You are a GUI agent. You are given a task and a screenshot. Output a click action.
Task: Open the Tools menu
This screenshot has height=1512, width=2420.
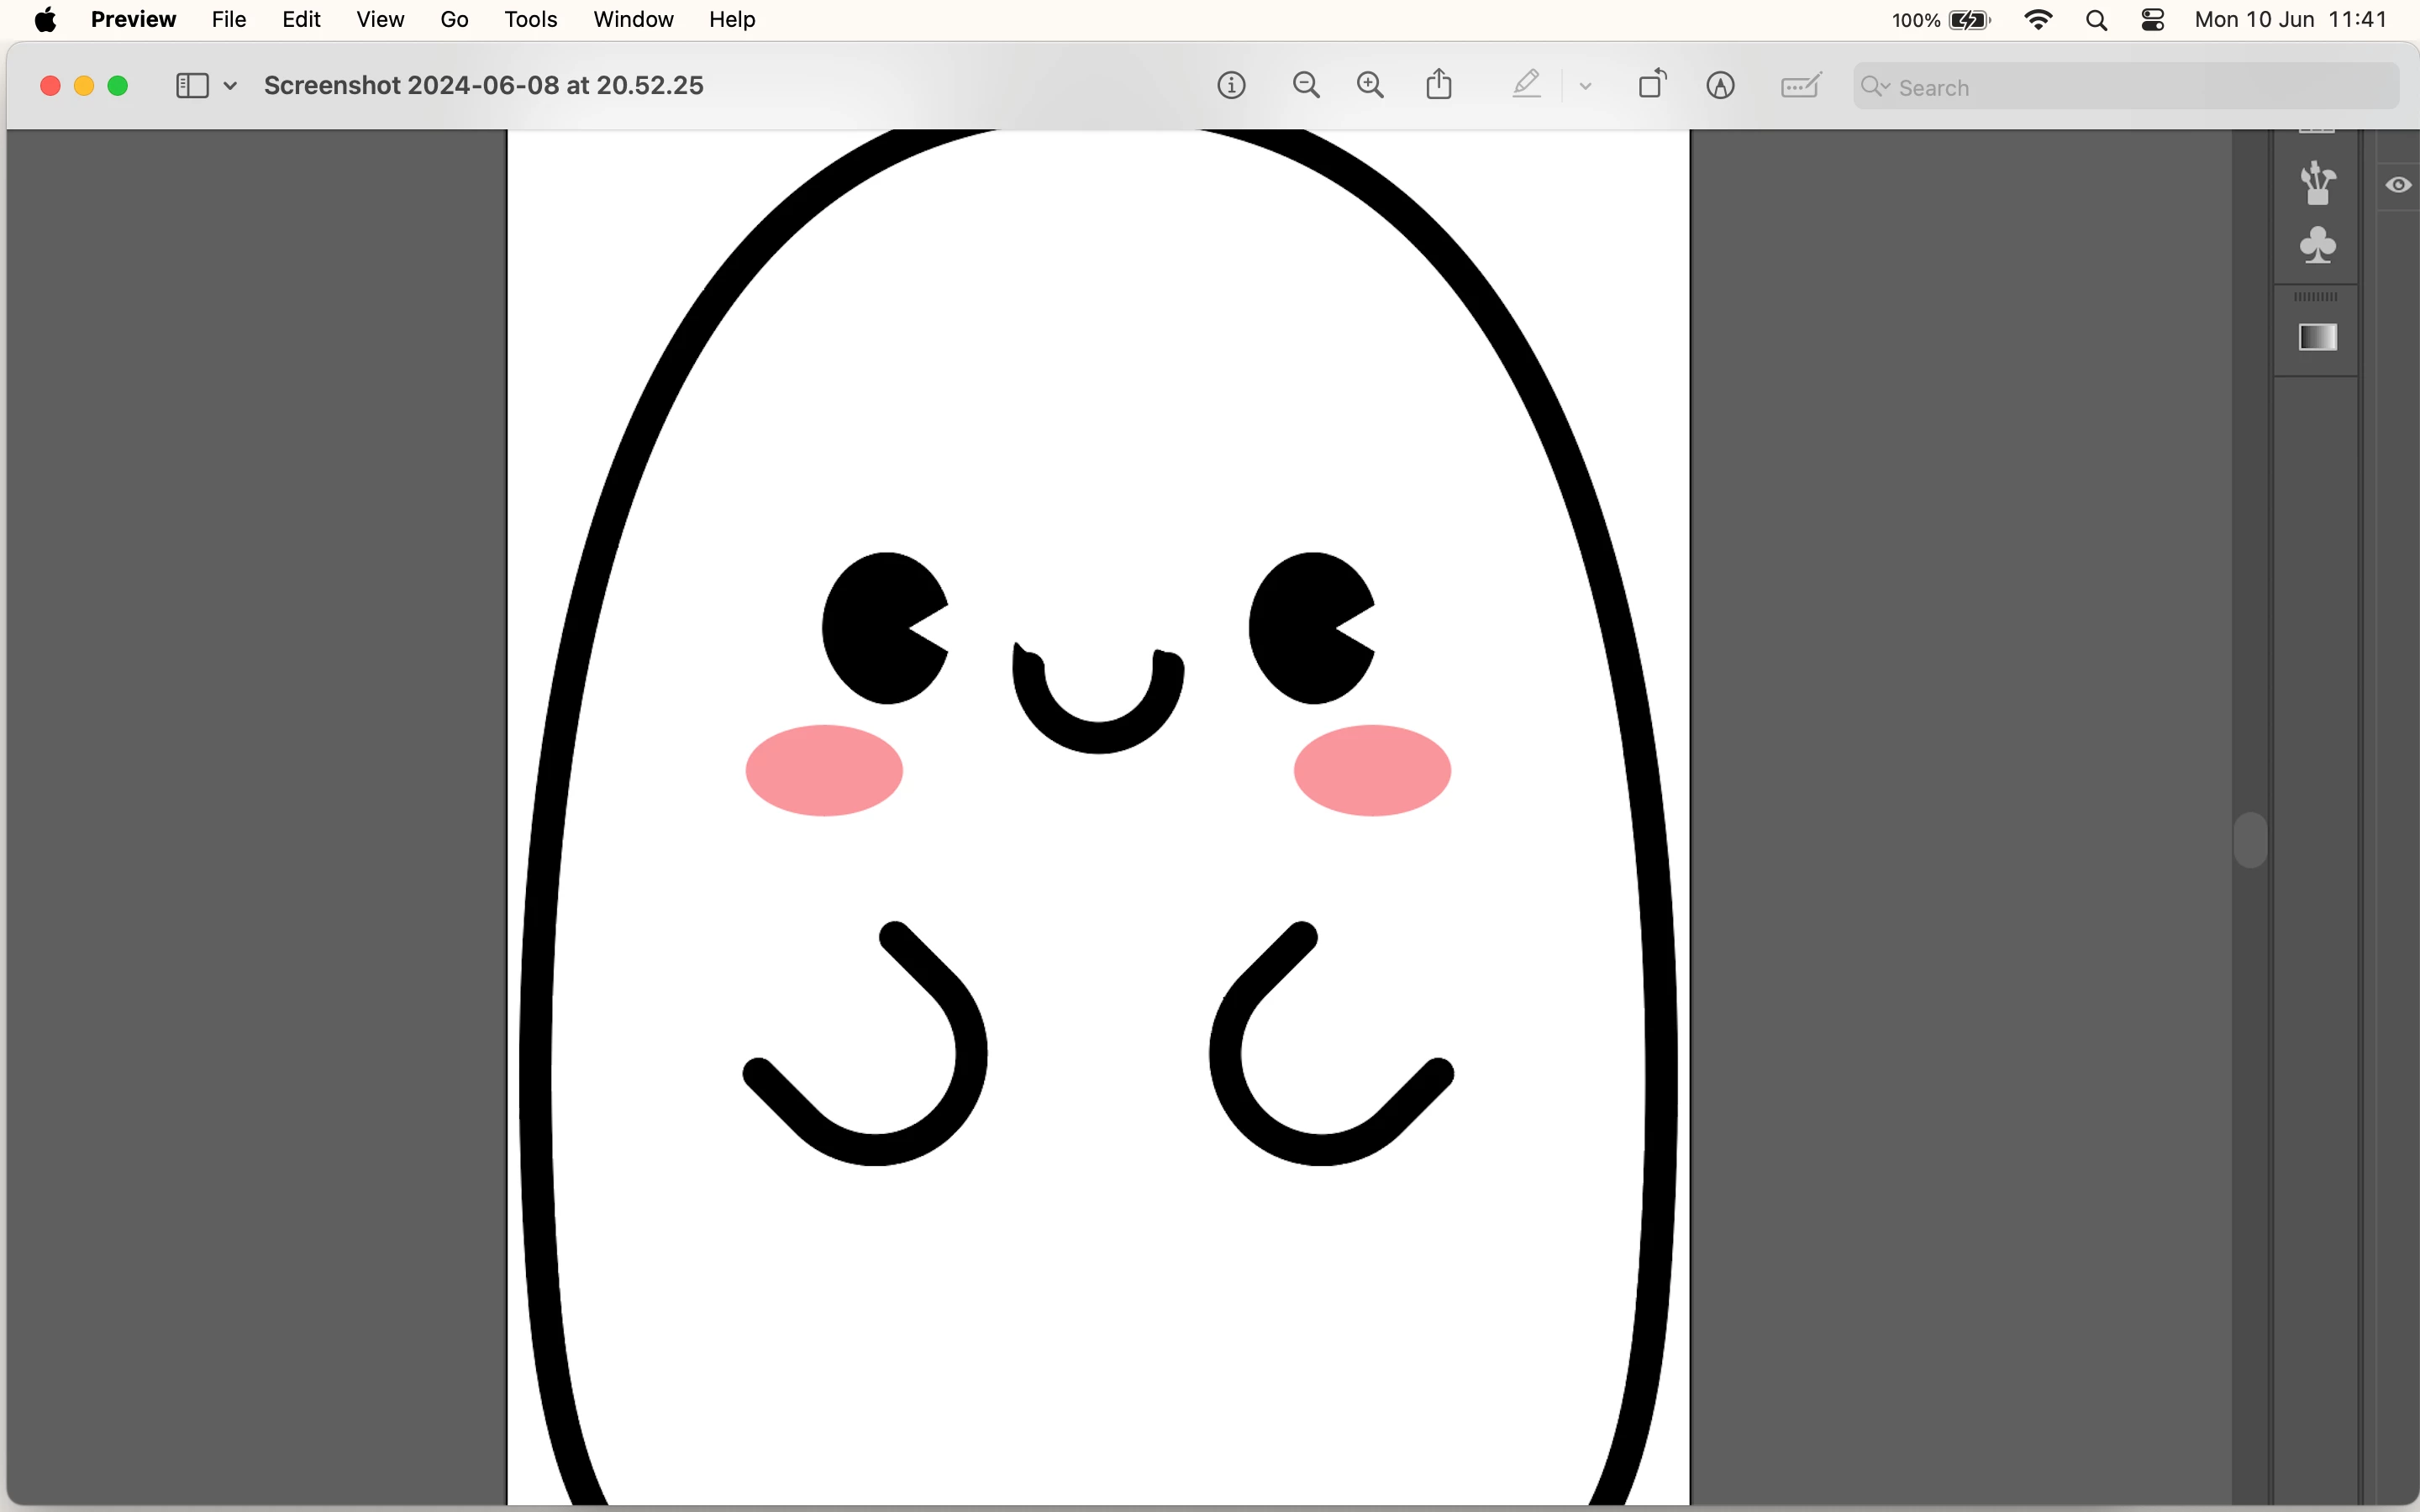[x=530, y=20]
